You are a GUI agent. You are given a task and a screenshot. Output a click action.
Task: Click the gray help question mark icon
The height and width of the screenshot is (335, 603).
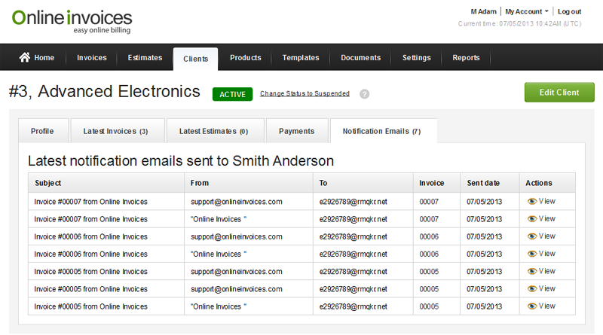[x=365, y=94]
